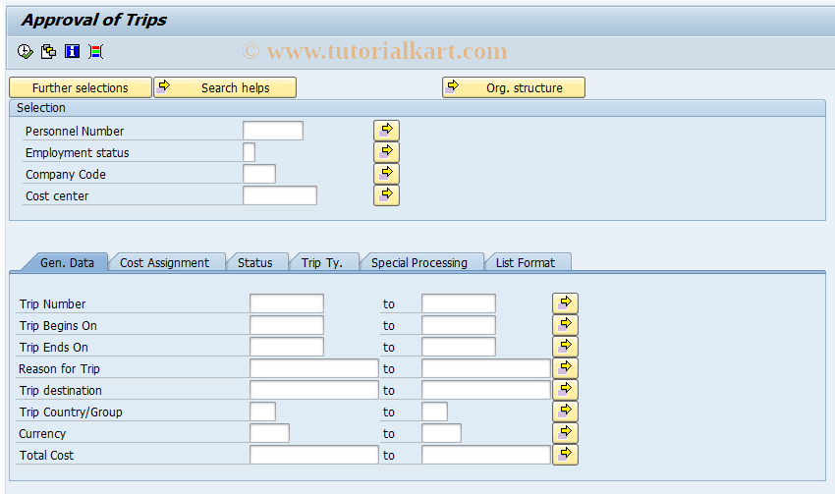Click the Org. structure button
Screen dimensions: 835x494
coord(514,87)
